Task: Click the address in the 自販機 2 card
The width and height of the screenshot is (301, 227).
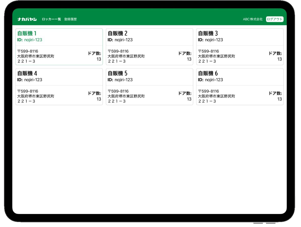Action: pyautogui.click(x=126, y=56)
